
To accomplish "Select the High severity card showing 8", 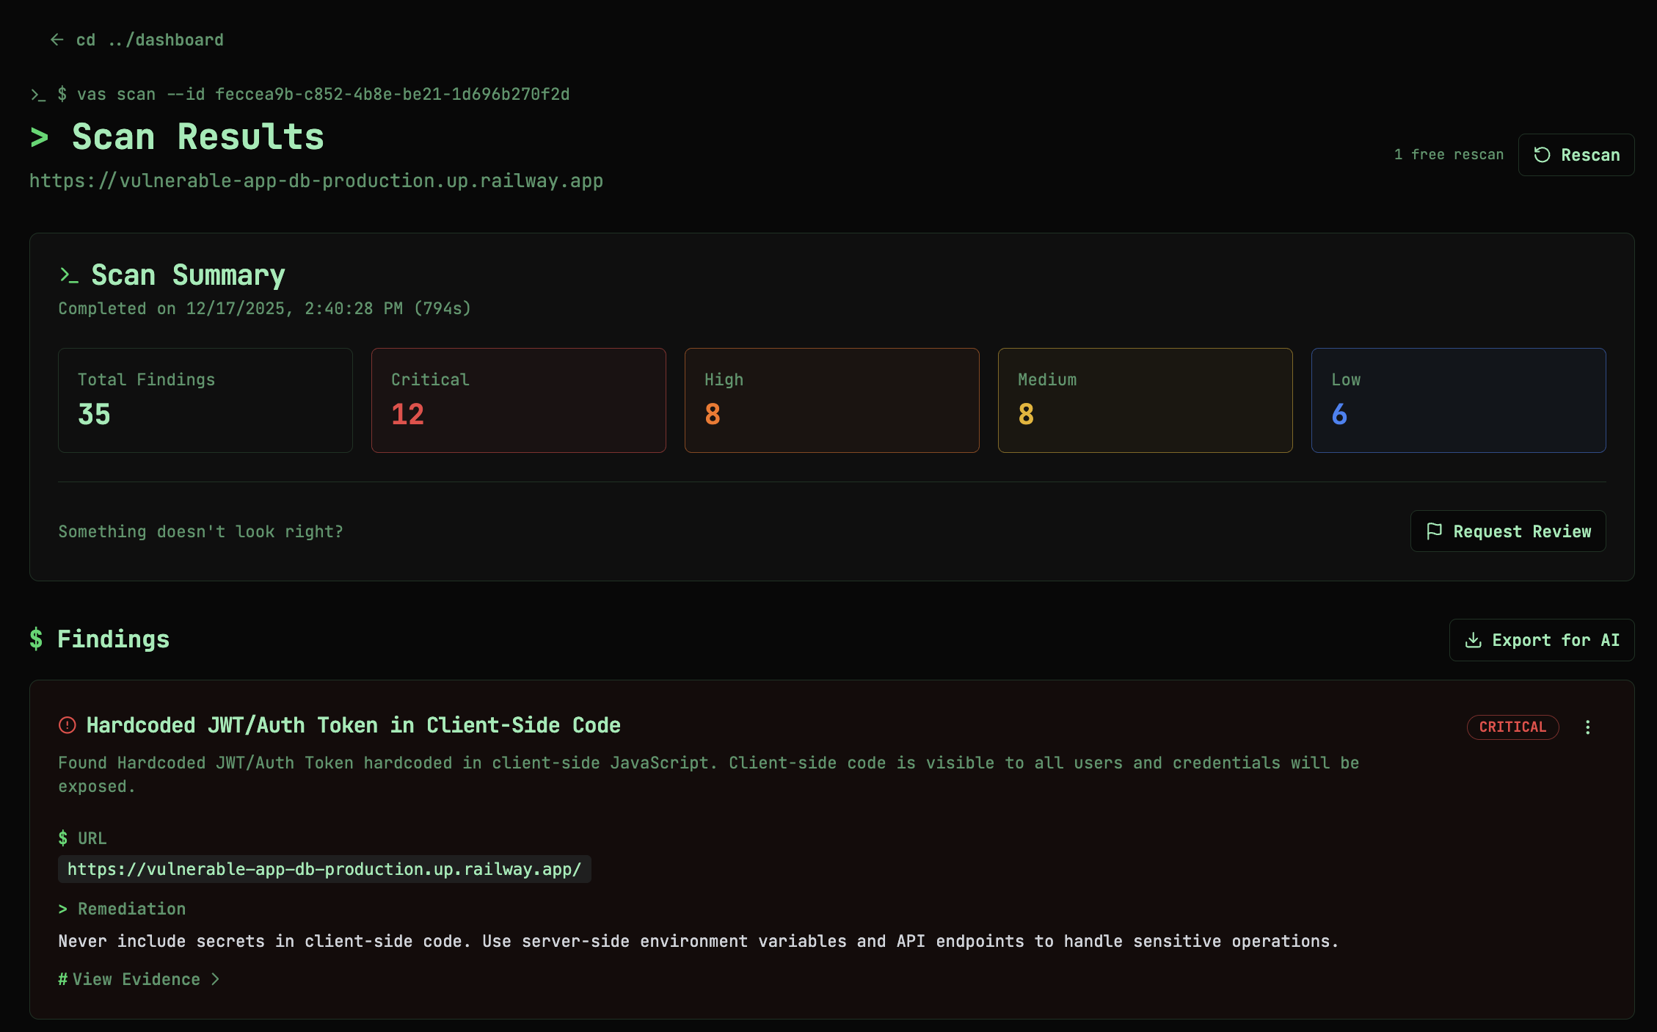I will [x=831, y=400].
